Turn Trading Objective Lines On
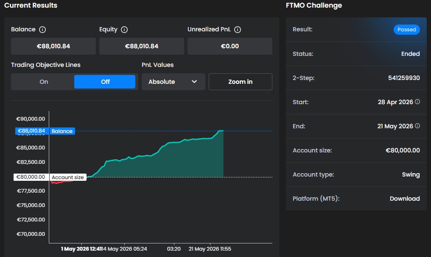431x257 pixels. [44, 82]
